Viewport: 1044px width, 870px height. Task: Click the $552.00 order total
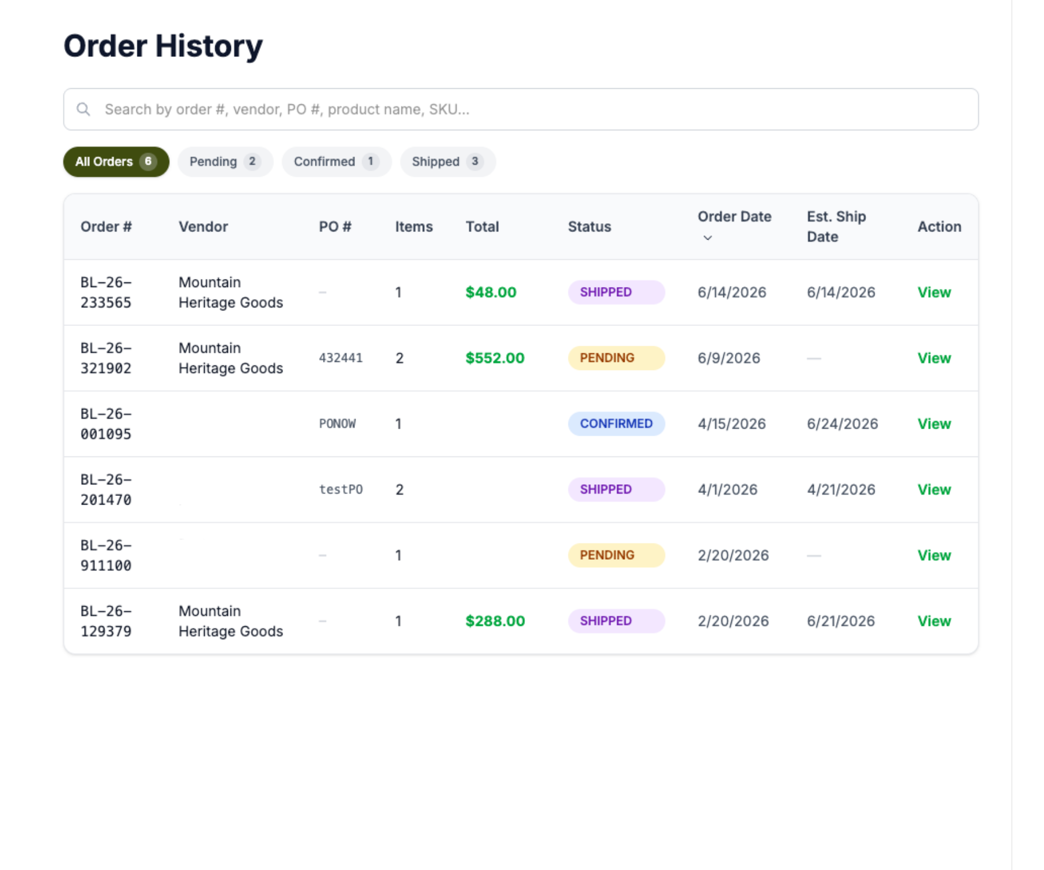(495, 358)
